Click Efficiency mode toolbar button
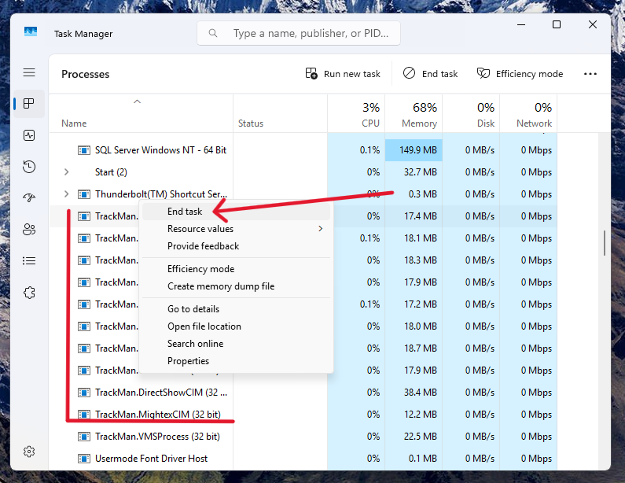 [520, 74]
